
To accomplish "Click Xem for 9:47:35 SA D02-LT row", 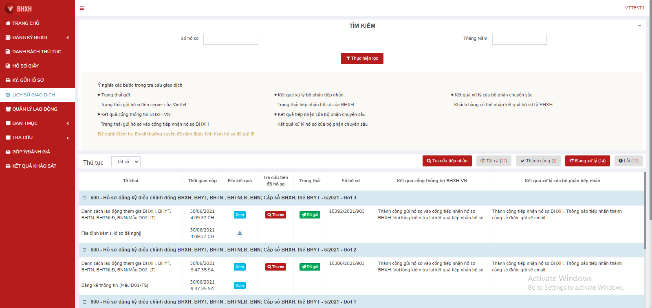I will pyautogui.click(x=240, y=267).
